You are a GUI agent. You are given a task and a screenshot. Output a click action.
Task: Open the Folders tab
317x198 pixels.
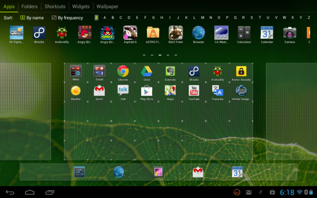[30, 7]
